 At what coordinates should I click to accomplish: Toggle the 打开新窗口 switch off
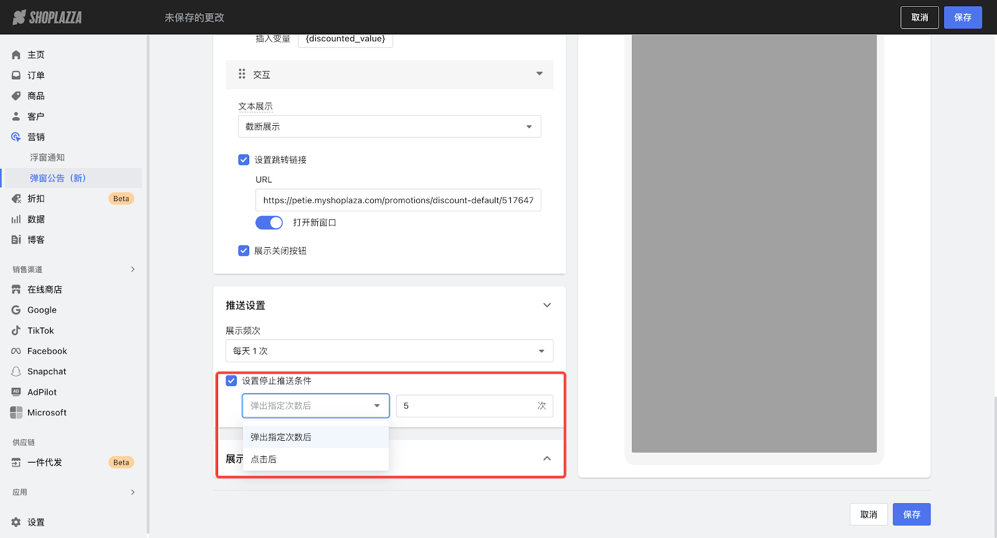click(269, 222)
